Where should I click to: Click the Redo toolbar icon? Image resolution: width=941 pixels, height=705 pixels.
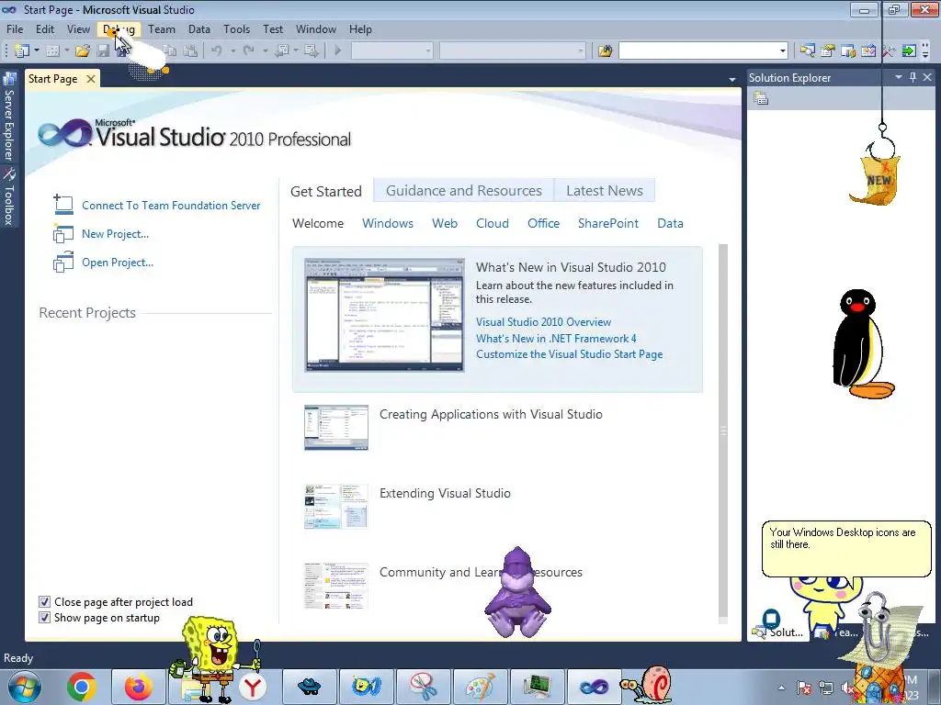pos(248,51)
